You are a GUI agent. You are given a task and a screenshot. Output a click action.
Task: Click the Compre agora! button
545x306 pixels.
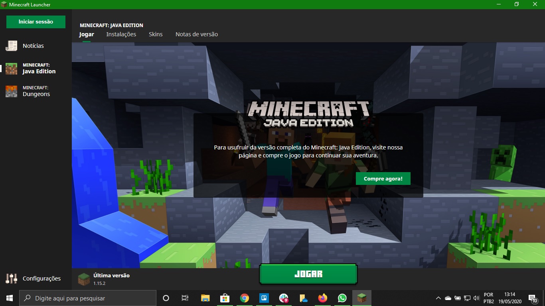click(383, 178)
